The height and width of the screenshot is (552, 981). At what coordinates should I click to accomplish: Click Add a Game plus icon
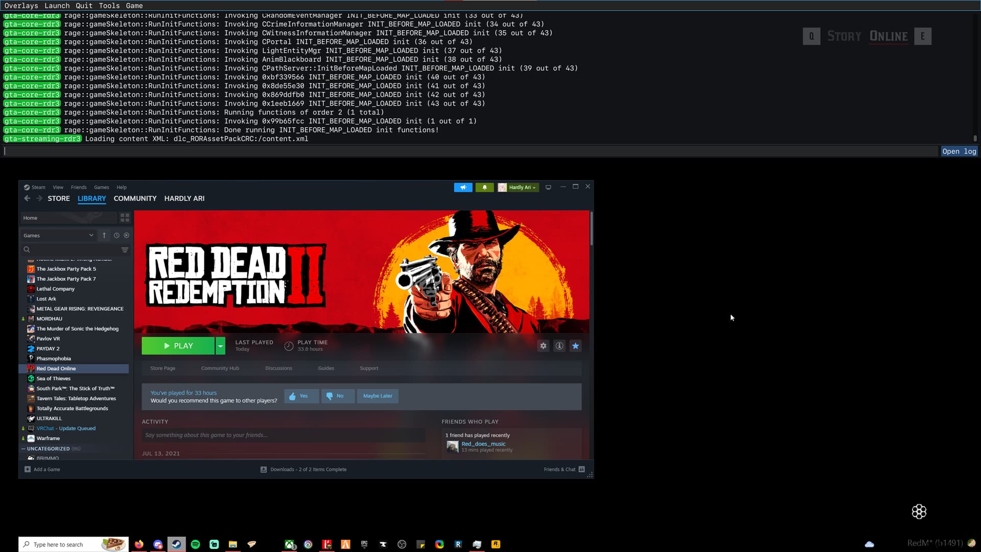(x=28, y=469)
